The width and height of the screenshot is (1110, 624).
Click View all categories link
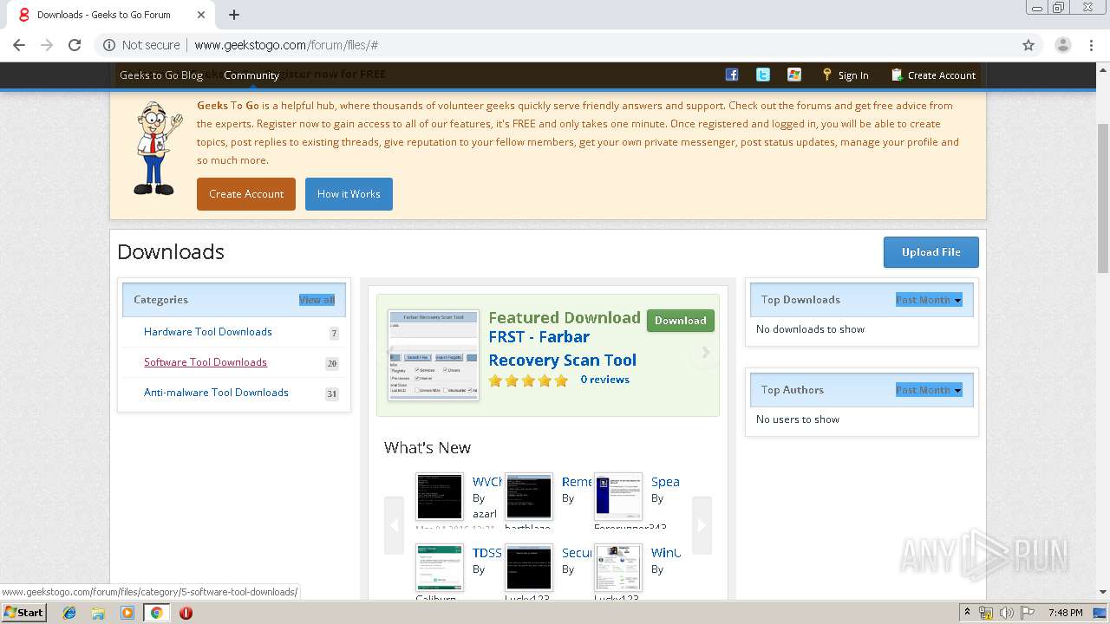317,300
